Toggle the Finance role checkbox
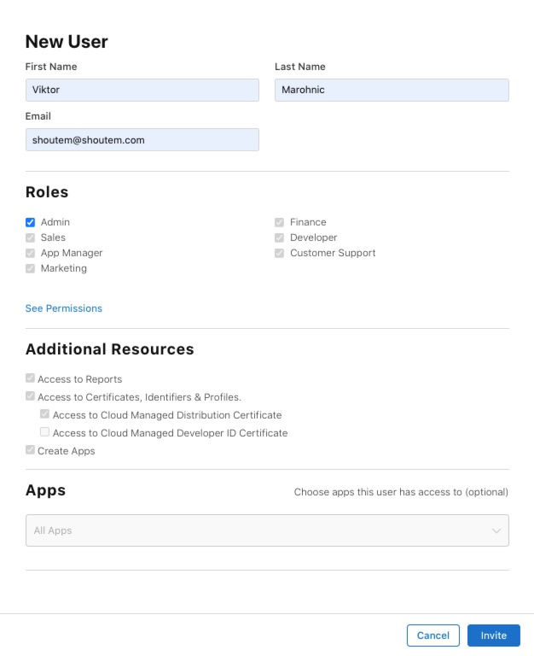534x656 pixels. click(280, 222)
